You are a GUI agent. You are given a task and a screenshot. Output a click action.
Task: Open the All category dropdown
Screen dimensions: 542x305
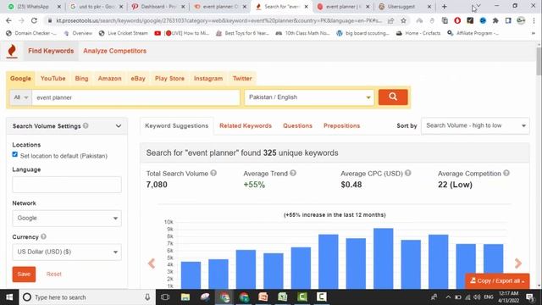[20, 97]
